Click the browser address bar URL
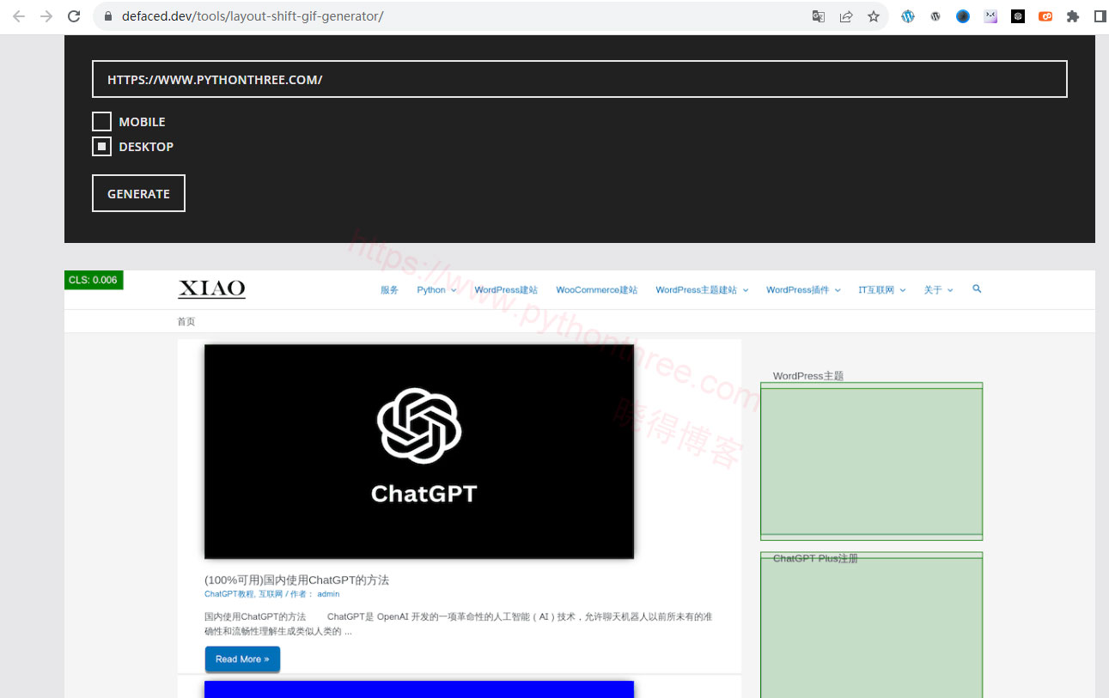 [253, 16]
